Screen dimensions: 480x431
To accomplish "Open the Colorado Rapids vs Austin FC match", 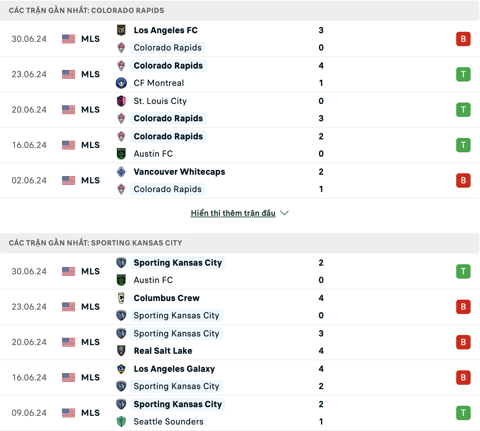I will tap(231, 145).
